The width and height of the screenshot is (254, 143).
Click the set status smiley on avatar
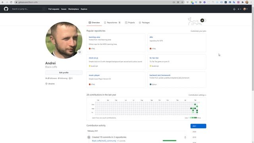pos(79,52)
